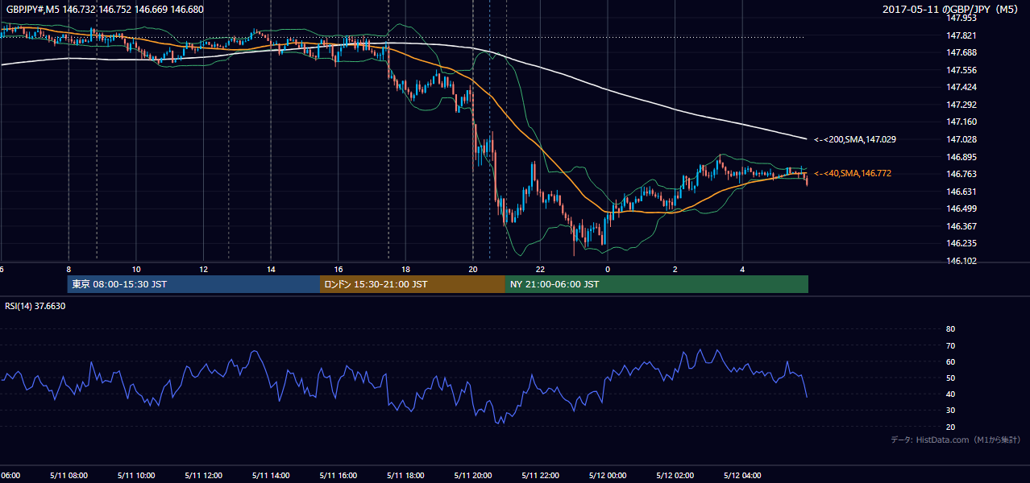The width and height of the screenshot is (1030, 483).
Task: Click the NY 21:00-06:00 JST session bar
Action: pyautogui.click(x=657, y=284)
